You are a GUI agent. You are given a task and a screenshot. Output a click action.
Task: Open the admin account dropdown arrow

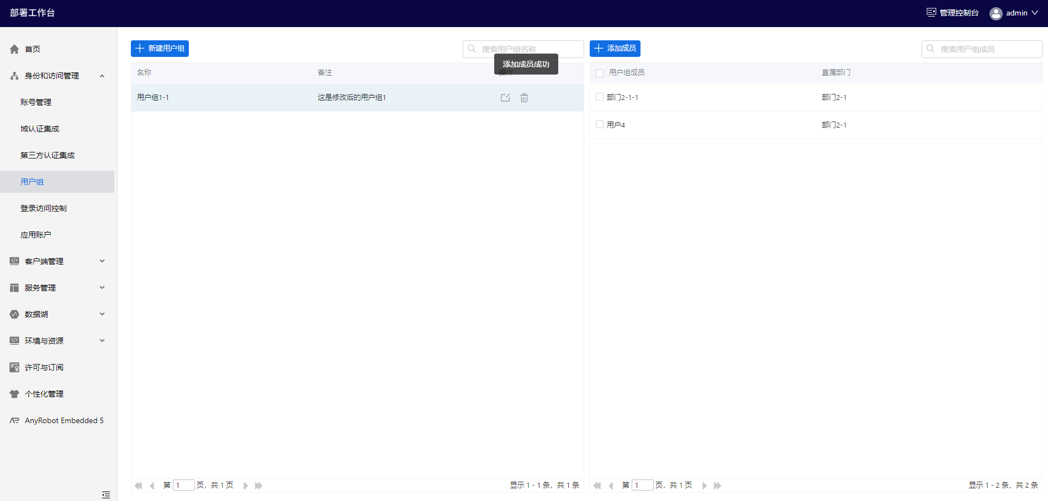click(1035, 13)
